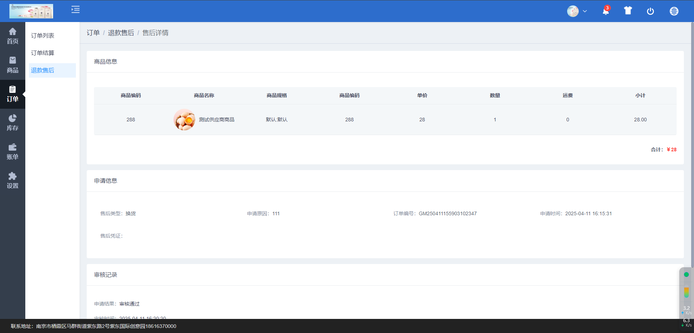Image resolution: width=694 pixels, height=333 pixels.
Task: Expand the user avatar dropdown arrow
Action: pyautogui.click(x=585, y=11)
